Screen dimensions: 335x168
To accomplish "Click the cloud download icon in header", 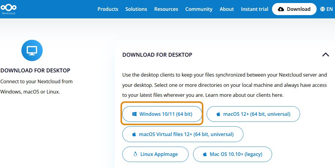I will click(x=281, y=9).
